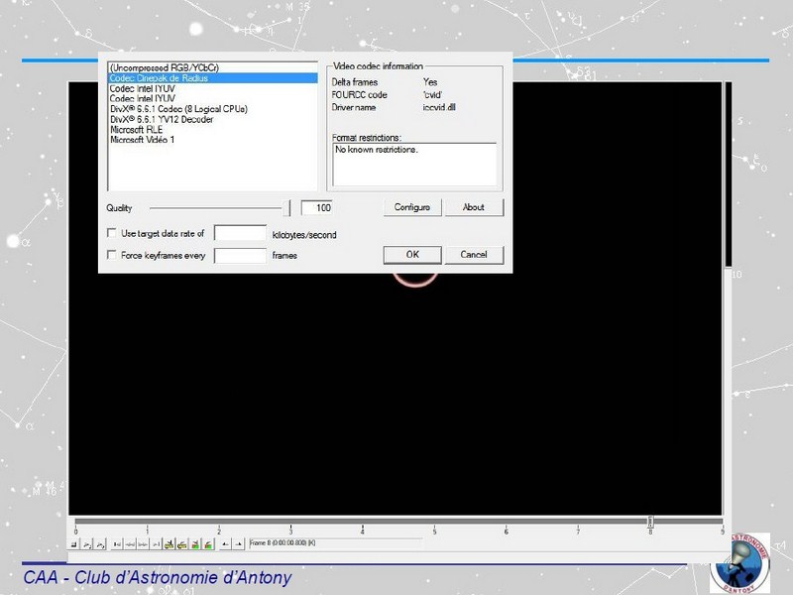This screenshot has height=595, width=793.
Task: Click the Stop playback button
Action: coord(75,544)
